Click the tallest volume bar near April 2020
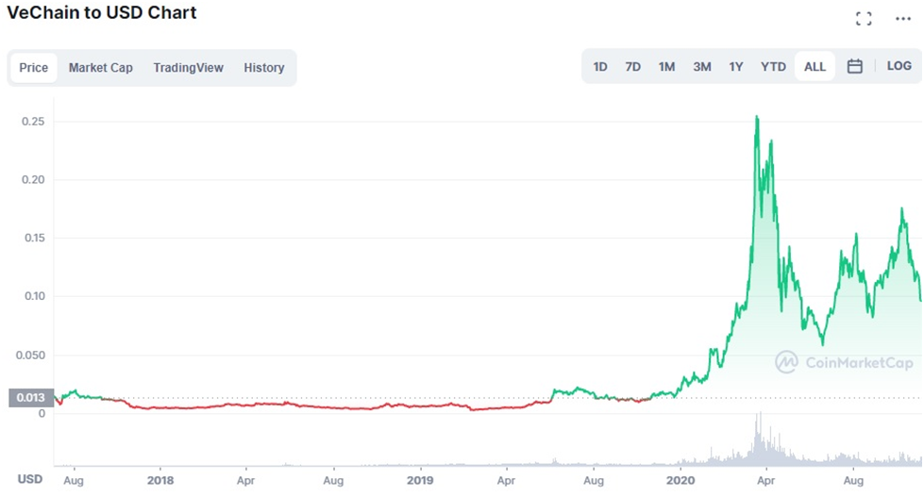Viewport: 924px width, 496px height. pyautogui.click(x=760, y=438)
